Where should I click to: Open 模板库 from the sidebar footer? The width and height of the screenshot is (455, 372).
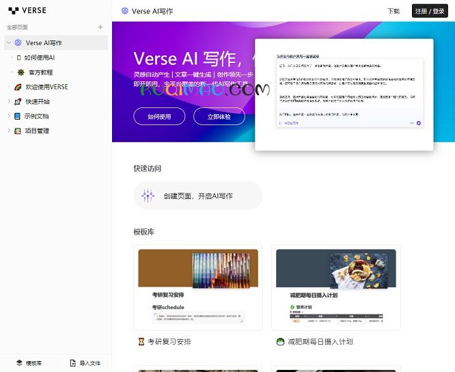coord(29,362)
